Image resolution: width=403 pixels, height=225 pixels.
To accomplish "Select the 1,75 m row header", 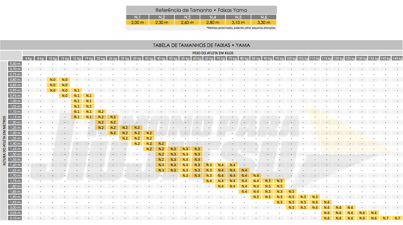I will pos(15,181).
